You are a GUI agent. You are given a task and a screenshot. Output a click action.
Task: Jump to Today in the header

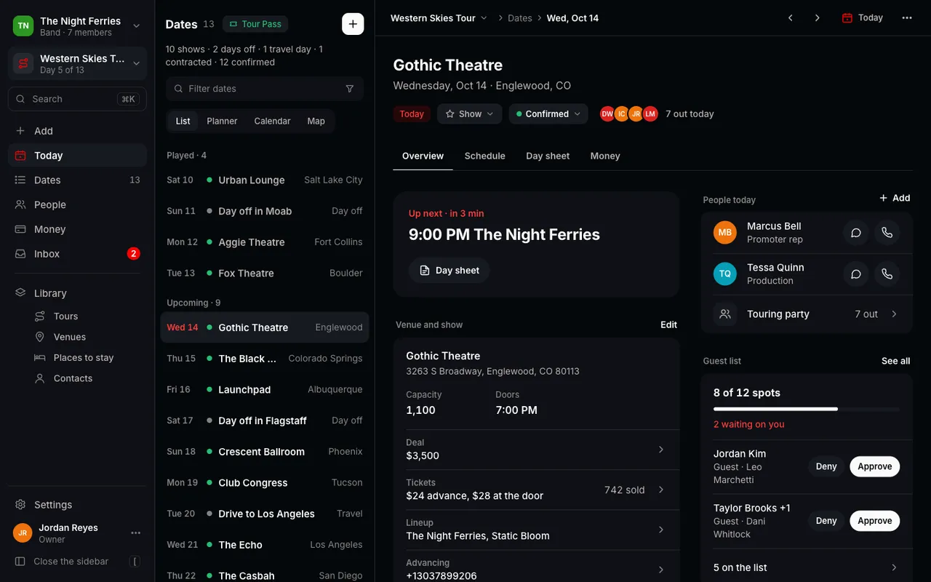pyautogui.click(x=862, y=18)
